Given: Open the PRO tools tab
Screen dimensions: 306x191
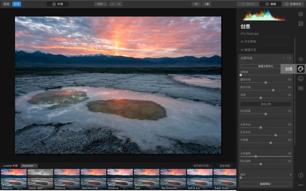Looking at the screenshot, I should pyautogui.click(x=300, y=88).
